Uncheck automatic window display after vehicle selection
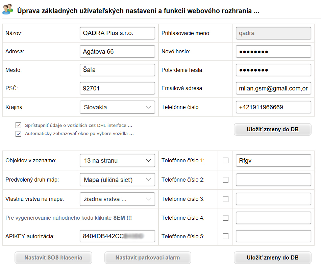The height and width of the screenshot is (272, 321). pyautogui.click(x=19, y=134)
